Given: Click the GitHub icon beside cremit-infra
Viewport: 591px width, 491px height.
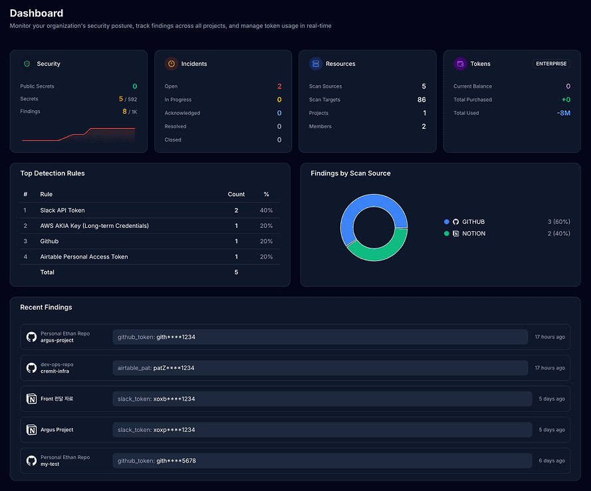Looking at the screenshot, I should [x=31, y=367].
